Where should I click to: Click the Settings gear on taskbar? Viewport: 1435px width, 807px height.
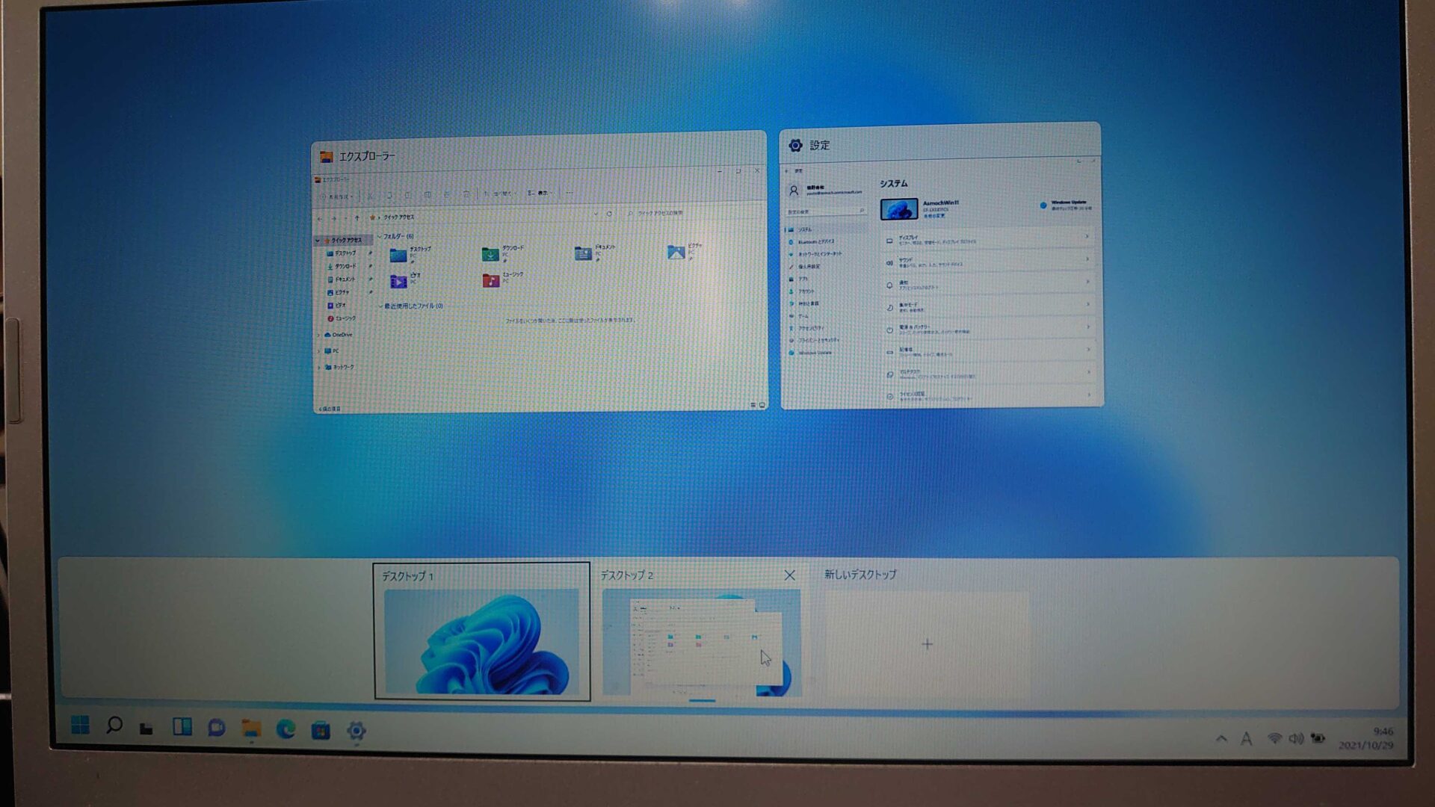pos(356,731)
